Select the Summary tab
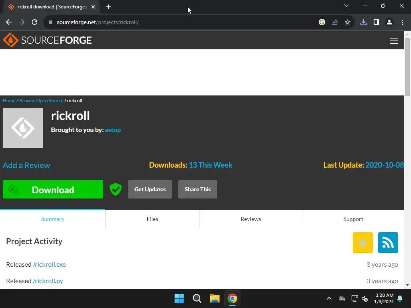 pyautogui.click(x=53, y=219)
